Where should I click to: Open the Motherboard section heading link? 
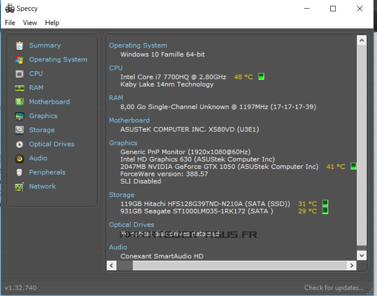click(x=129, y=120)
